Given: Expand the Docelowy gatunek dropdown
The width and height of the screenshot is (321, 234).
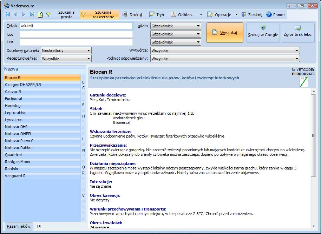Looking at the screenshot, I should tap(66, 51).
